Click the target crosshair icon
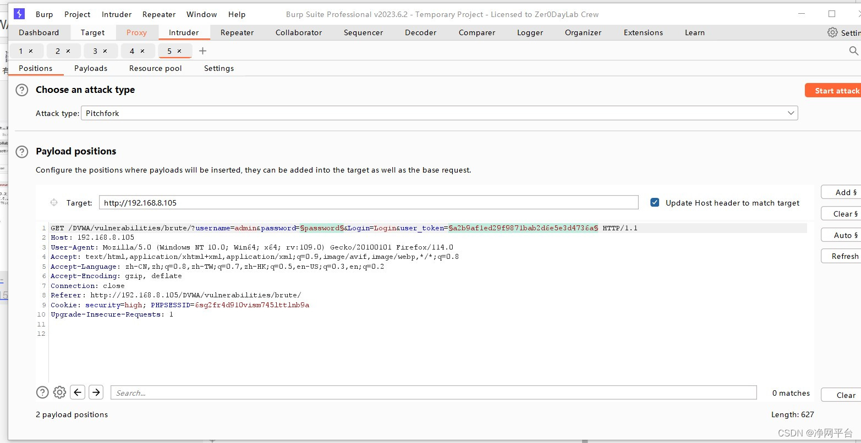 54,203
